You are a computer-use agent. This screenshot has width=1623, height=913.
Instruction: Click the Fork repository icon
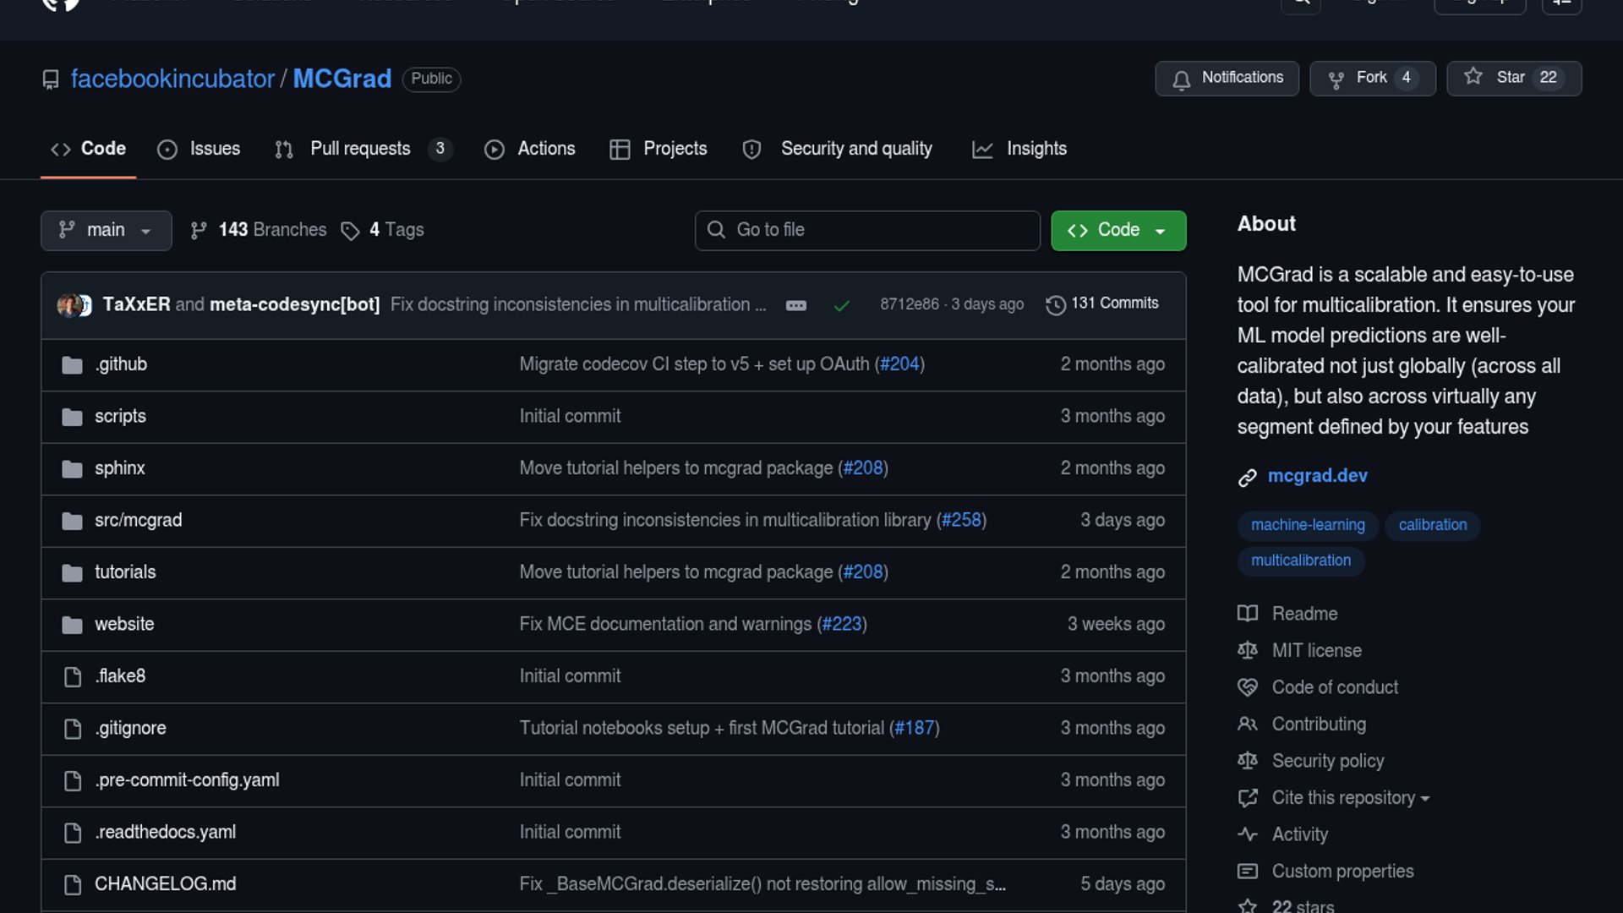pos(1336,79)
